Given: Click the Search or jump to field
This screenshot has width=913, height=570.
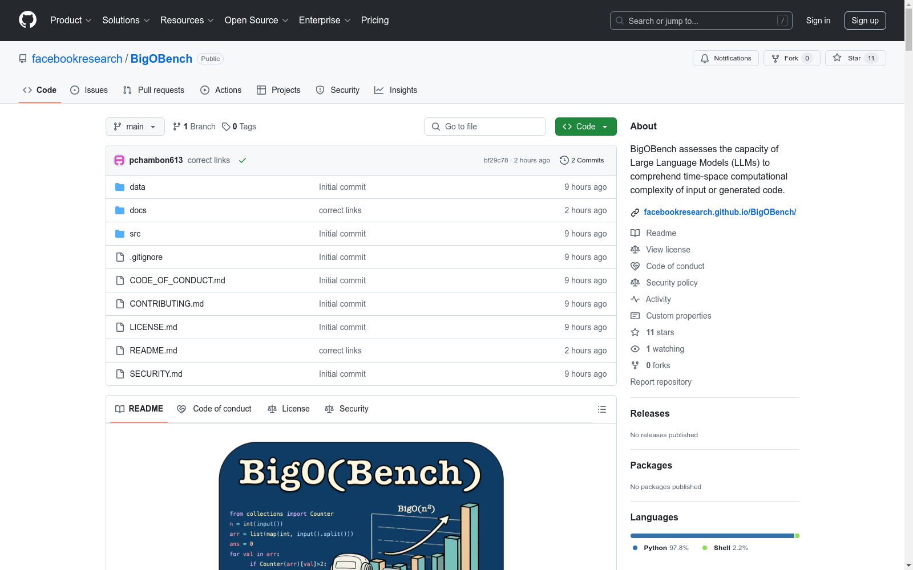Looking at the screenshot, I should [x=701, y=21].
